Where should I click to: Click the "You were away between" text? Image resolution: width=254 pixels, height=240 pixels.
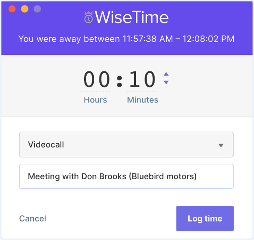[69, 39]
